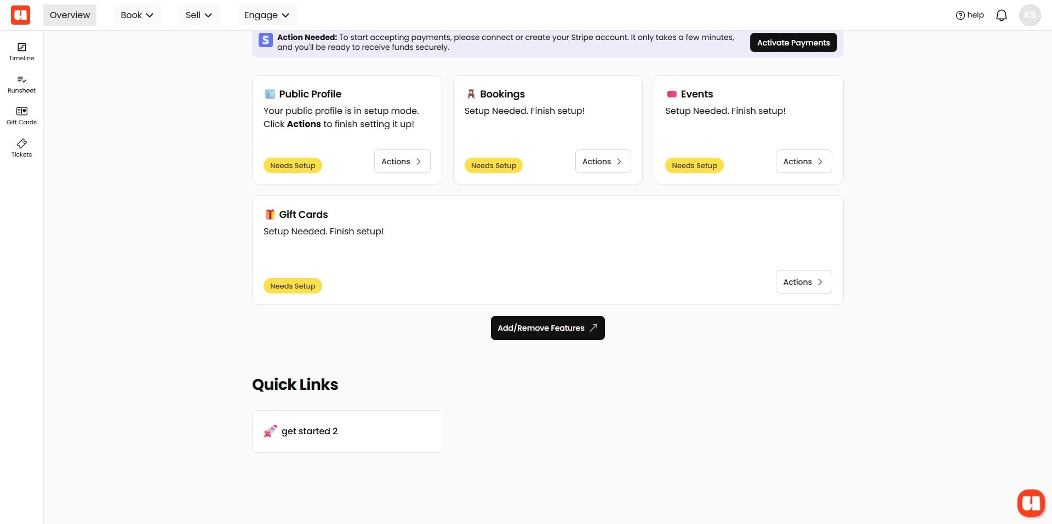The width and height of the screenshot is (1052, 524).
Task: Select the Runsheet sidebar icon
Action: 21,83
